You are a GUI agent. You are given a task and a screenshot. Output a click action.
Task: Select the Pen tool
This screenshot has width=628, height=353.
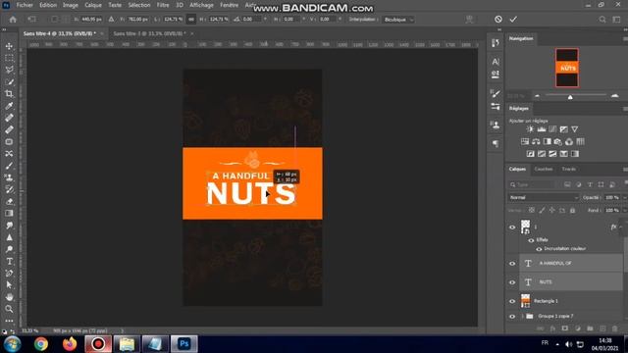[9, 274]
